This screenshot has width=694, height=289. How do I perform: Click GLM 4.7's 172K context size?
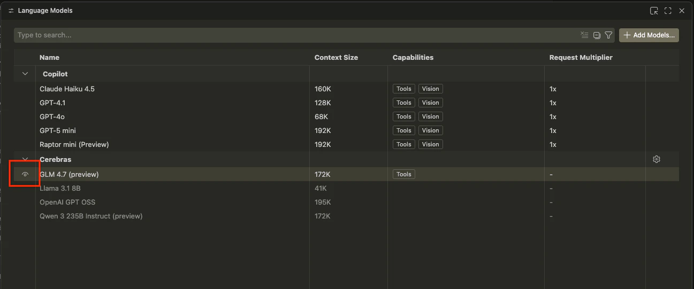pyautogui.click(x=323, y=174)
